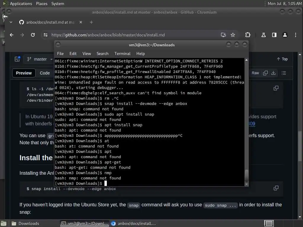The width and height of the screenshot is (303, 227).
Task: Open the Terminal menu
Action: (x=122, y=54)
